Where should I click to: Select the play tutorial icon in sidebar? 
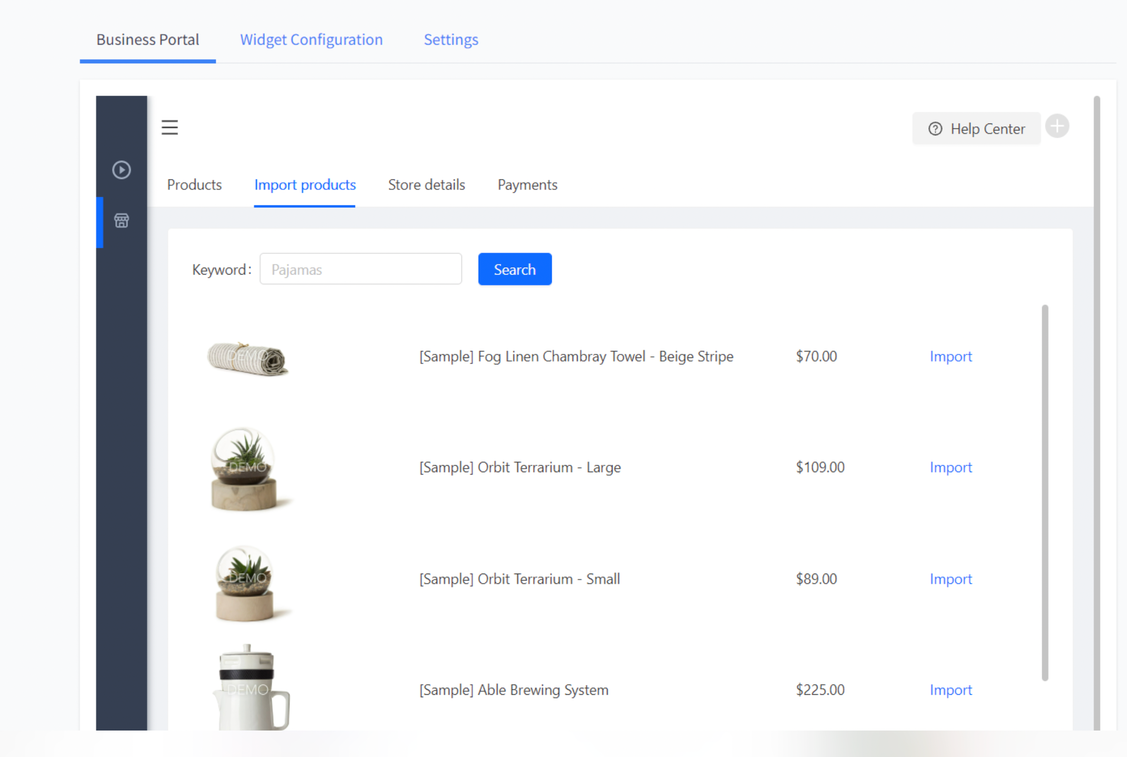(x=121, y=170)
